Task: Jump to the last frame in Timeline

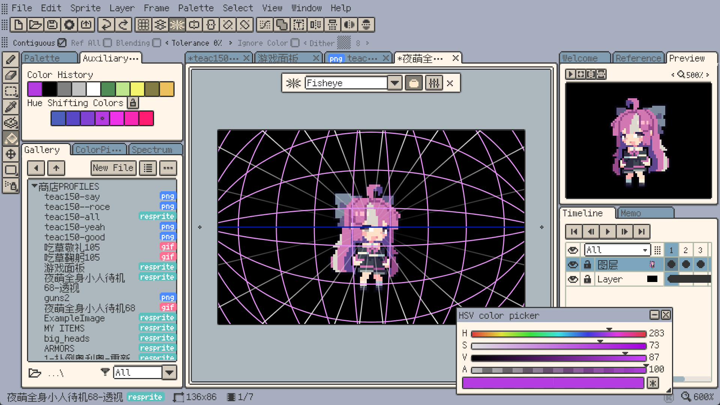Action: (x=641, y=231)
